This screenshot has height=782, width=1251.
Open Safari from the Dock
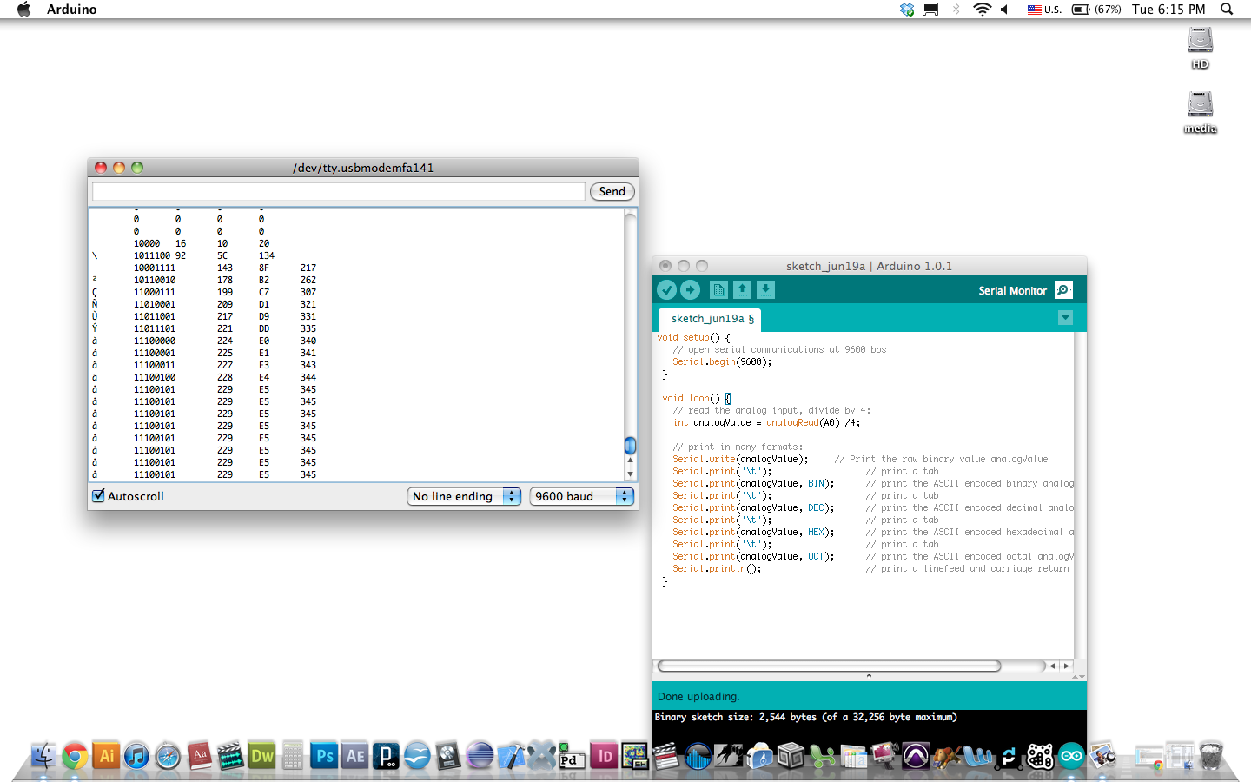(168, 756)
